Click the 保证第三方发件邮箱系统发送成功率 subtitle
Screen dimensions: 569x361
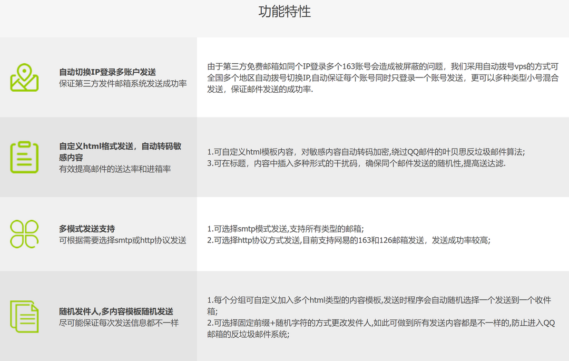coord(123,83)
